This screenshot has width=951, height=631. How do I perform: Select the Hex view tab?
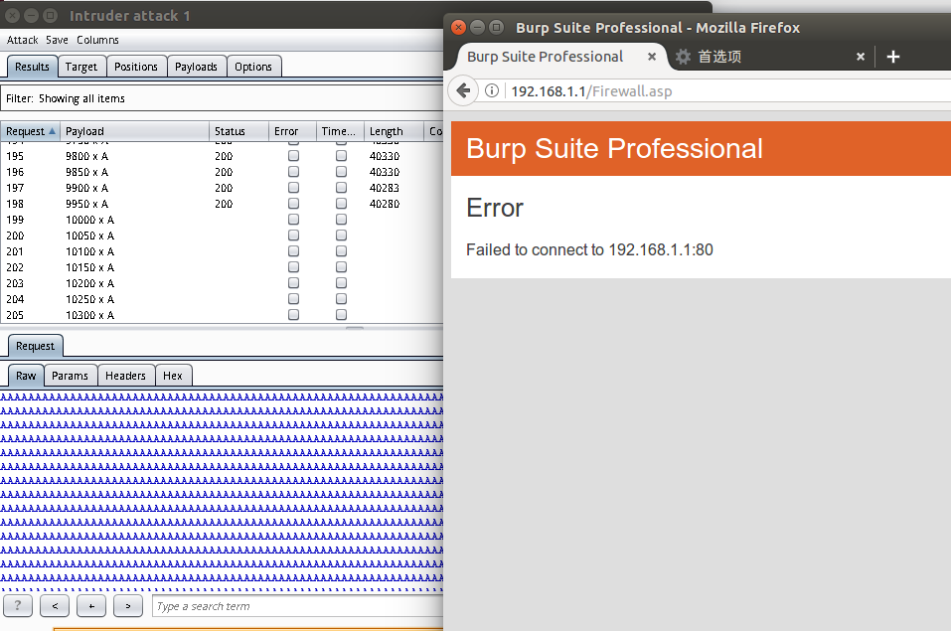pos(173,376)
